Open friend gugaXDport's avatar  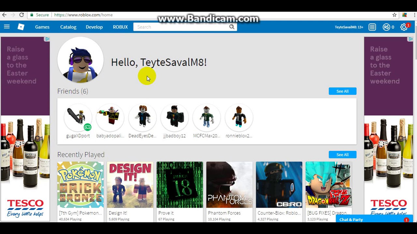coord(78,117)
